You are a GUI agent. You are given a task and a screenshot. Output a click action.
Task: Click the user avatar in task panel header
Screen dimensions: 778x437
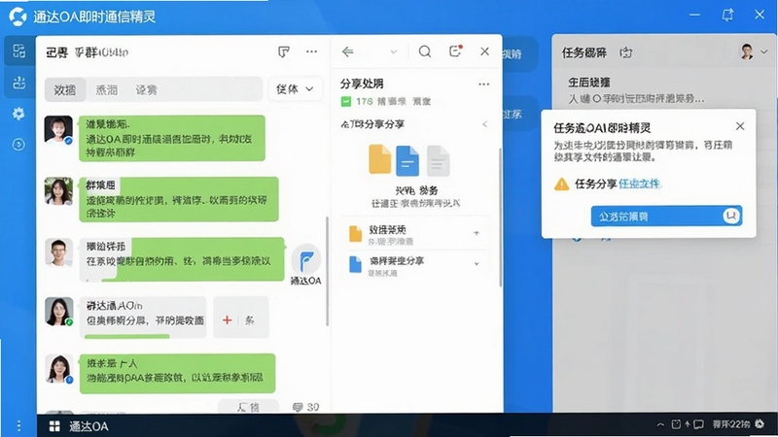(x=747, y=51)
